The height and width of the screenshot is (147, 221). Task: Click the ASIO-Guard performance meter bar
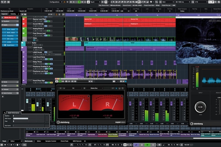click(29, 118)
